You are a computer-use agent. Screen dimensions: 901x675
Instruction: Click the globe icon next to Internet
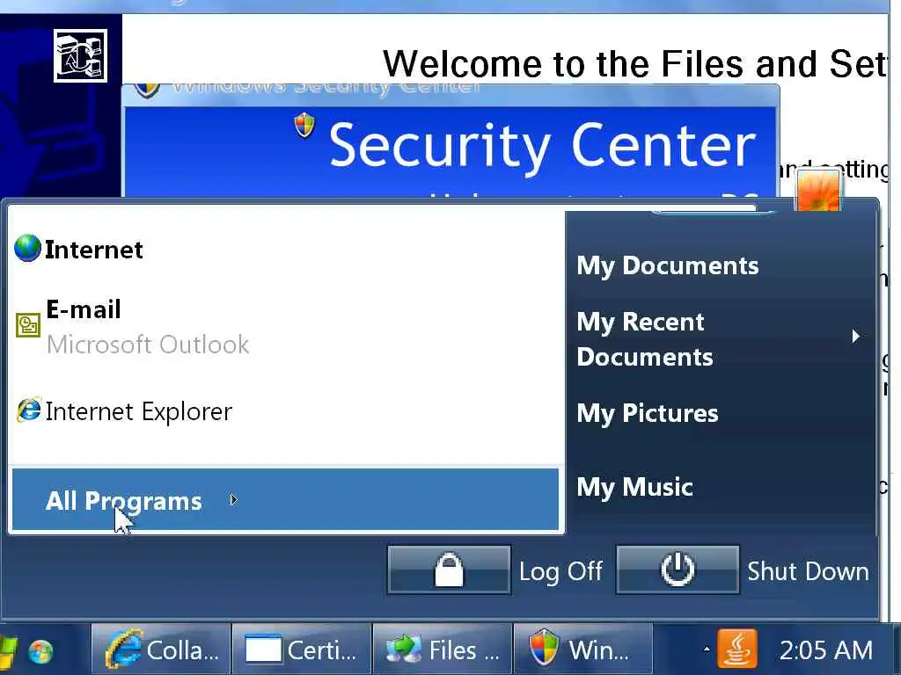pos(27,248)
